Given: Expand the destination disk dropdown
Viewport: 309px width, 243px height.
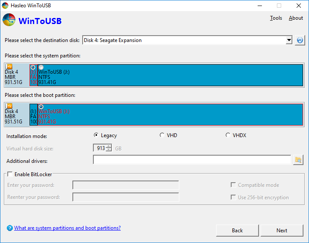Looking at the screenshot, I should pos(289,40).
